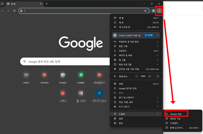This screenshot has height=134, width=203.
Task: Select 인쇄 print menu entry
Action: [136, 84]
